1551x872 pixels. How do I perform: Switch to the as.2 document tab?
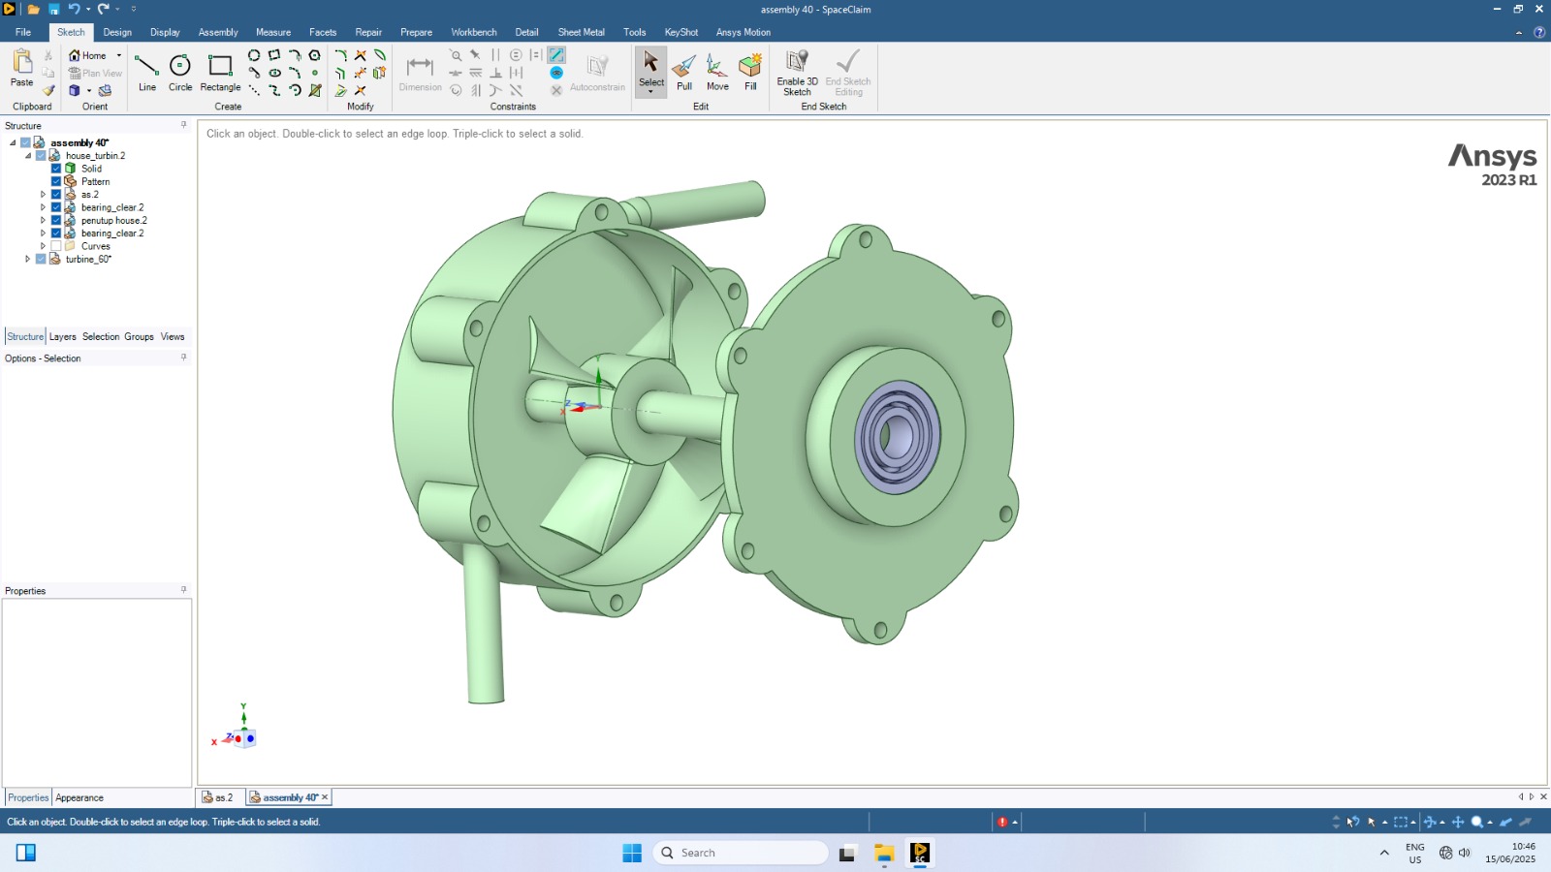[219, 797]
